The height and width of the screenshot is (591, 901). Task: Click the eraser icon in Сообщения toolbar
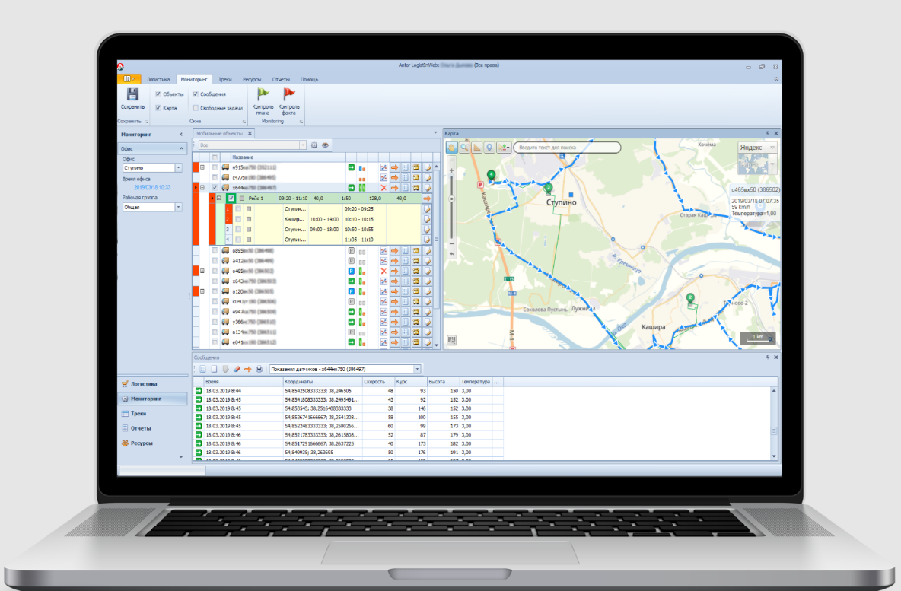click(x=237, y=370)
